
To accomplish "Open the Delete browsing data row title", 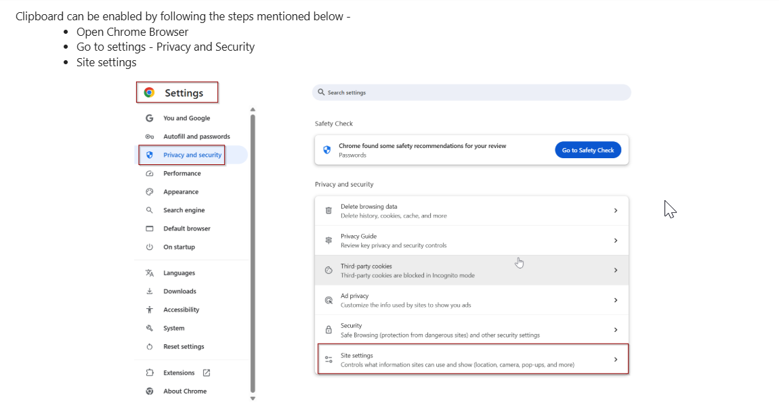I will pos(369,206).
